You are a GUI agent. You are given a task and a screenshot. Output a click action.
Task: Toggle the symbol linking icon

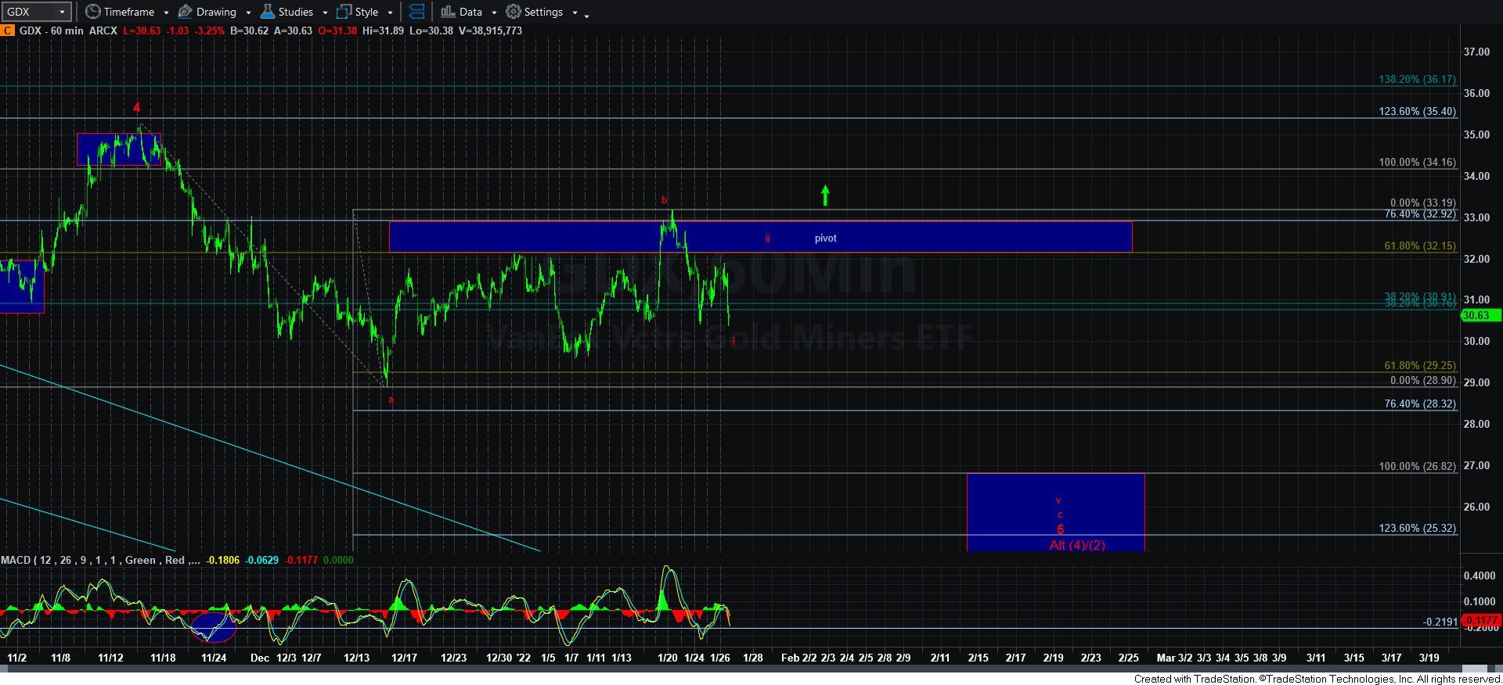(416, 12)
